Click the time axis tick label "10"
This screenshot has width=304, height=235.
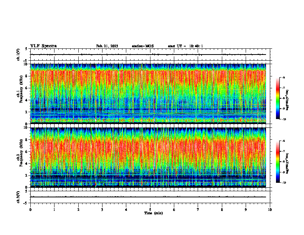click(270, 210)
